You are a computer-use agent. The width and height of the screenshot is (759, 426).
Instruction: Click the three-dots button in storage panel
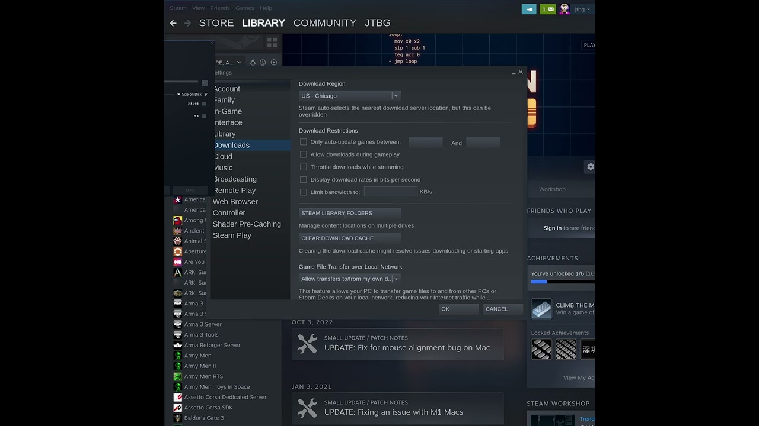click(205, 83)
